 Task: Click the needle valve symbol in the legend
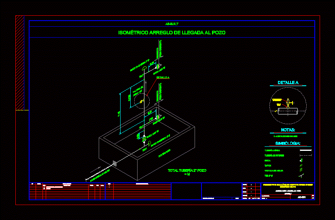pos(301,171)
